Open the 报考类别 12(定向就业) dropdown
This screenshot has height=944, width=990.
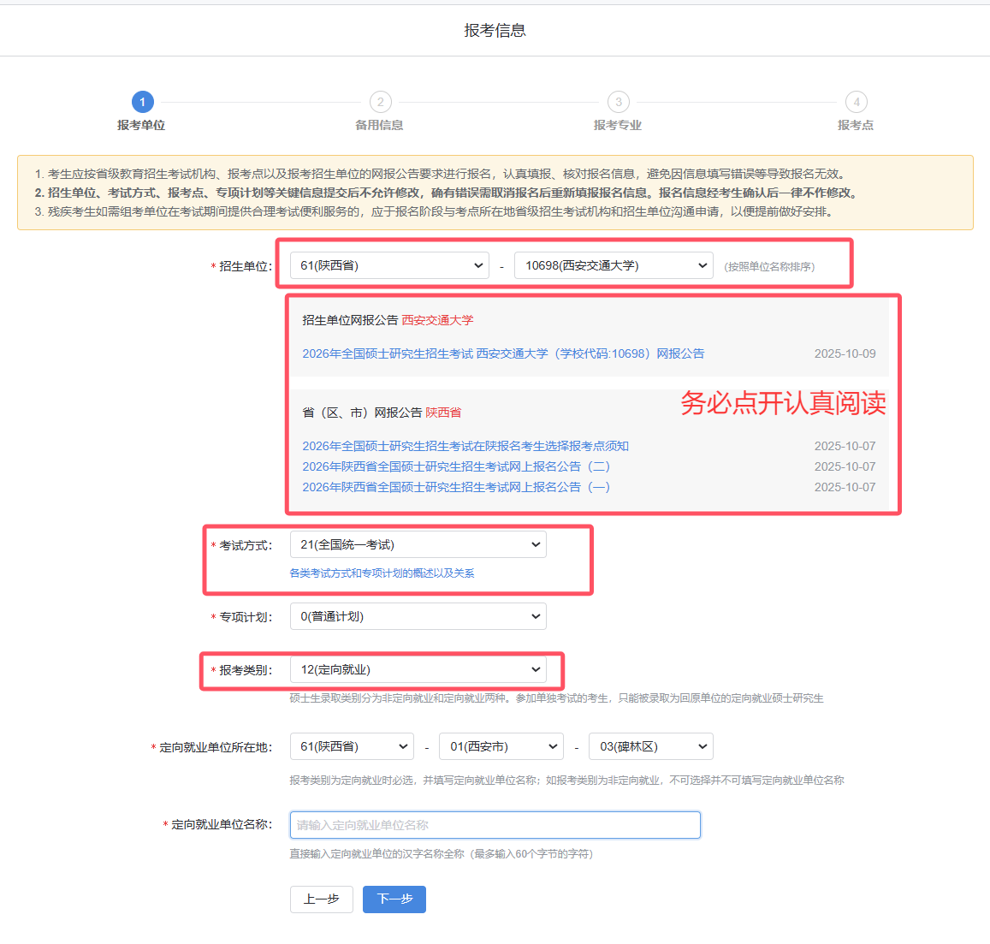tap(418, 669)
